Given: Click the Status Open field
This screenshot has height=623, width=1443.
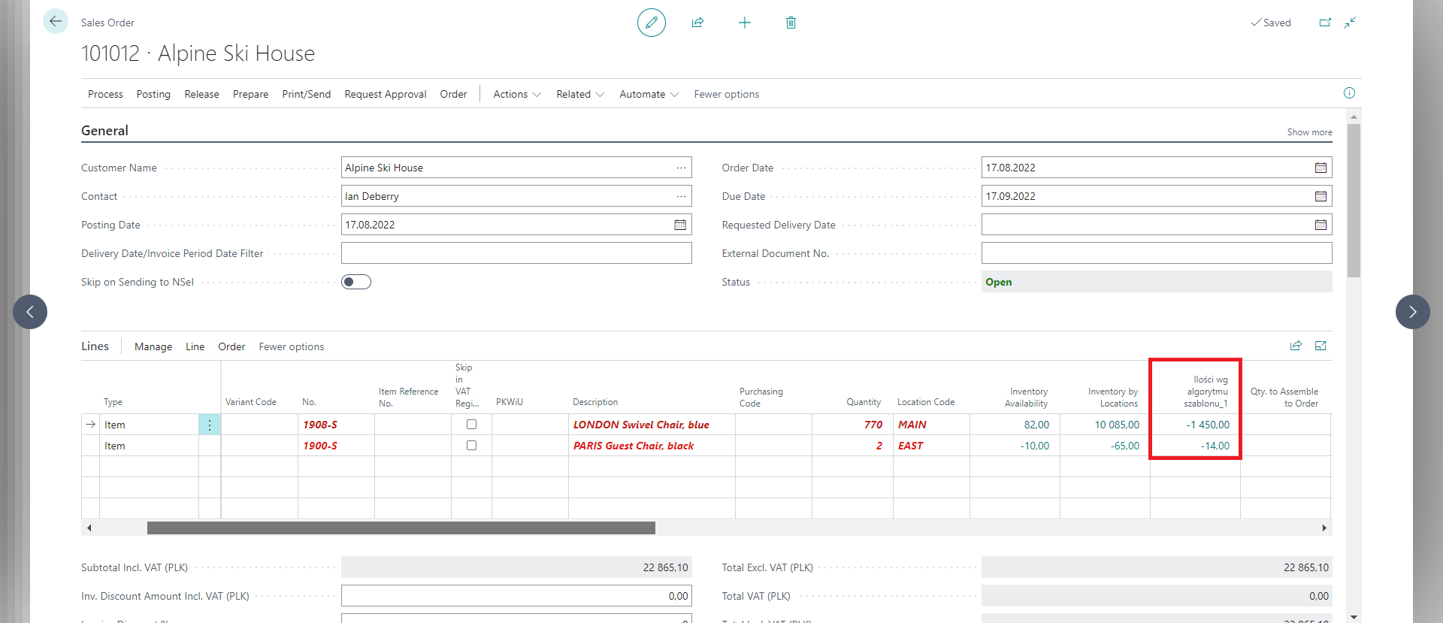Looking at the screenshot, I should 1157,282.
